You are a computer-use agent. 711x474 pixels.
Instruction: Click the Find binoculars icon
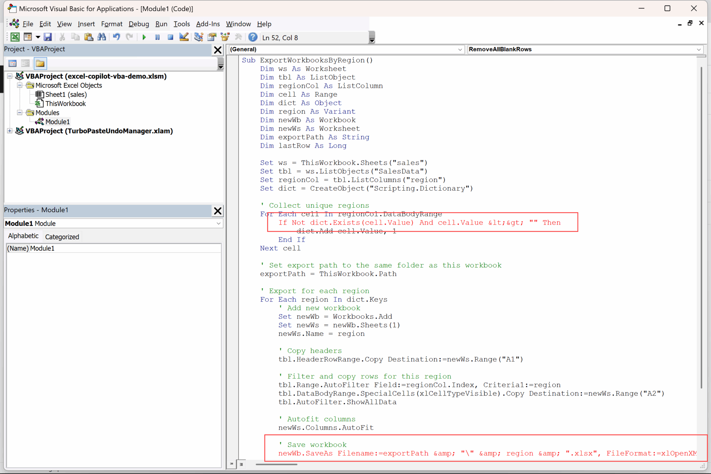102,37
